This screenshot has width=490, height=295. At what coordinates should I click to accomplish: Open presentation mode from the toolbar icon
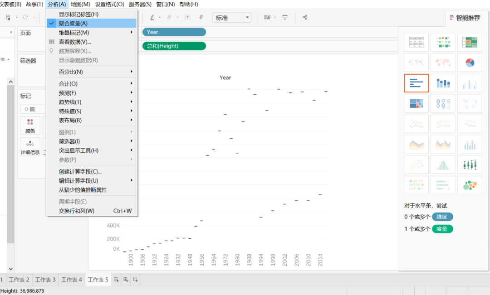[285, 17]
